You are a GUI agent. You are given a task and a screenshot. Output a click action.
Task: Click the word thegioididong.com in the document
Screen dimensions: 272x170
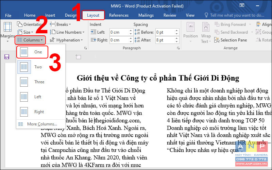click(x=118, y=120)
